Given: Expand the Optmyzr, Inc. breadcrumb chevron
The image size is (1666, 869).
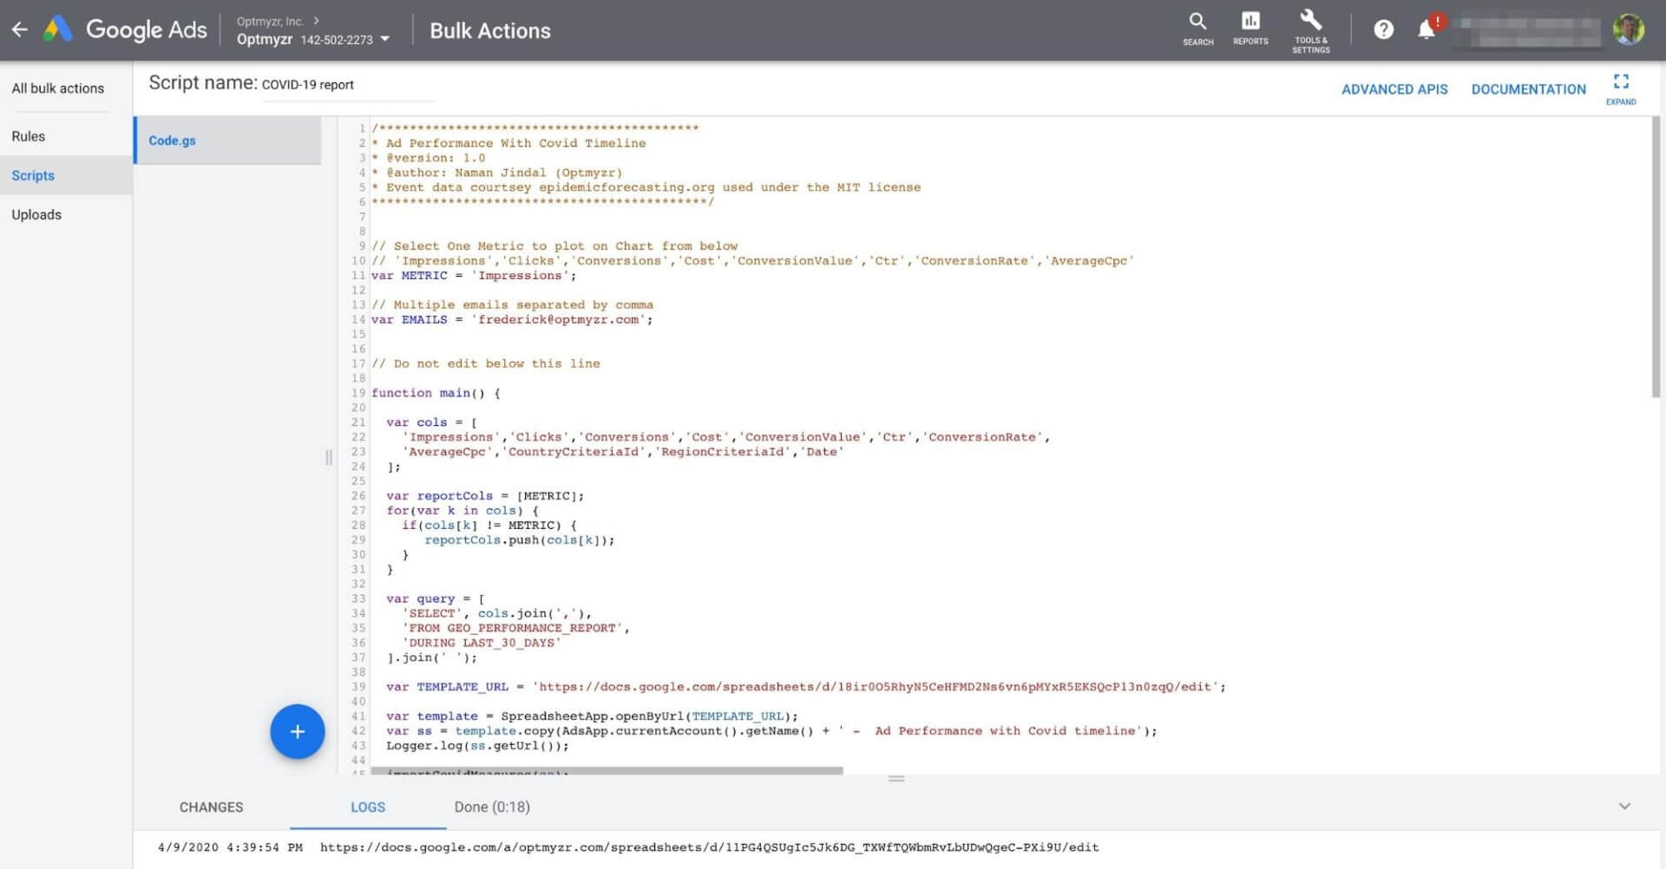Looking at the screenshot, I should point(317,20).
